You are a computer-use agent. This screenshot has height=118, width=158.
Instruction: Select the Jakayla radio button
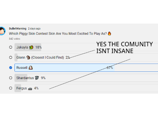coord(11,47)
